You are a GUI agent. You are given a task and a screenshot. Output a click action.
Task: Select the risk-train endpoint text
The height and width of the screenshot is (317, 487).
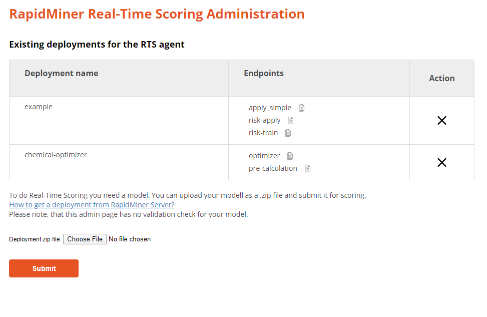[x=263, y=133]
